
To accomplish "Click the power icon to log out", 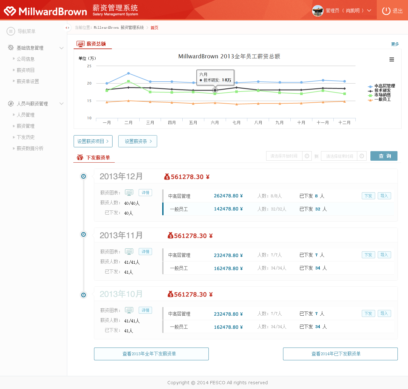I will (386, 11).
